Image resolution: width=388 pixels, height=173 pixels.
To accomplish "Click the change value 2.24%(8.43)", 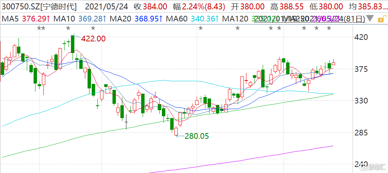I will 203,7.
